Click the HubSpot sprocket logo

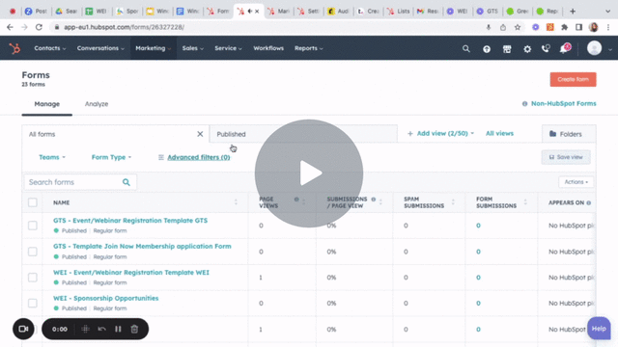point(14,48)
